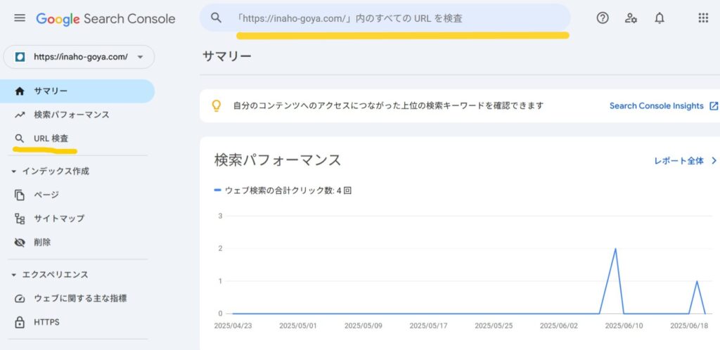Click the Search Console Insights link
This screenshot has width=720, height=350.
656,106
